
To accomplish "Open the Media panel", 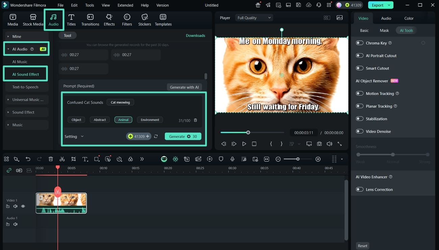I will pos(13,20).
